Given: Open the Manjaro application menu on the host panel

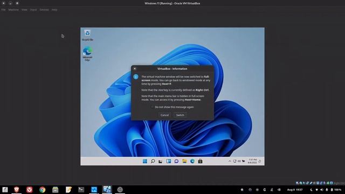Looking at the screenshot, I should tap(5, 190).
